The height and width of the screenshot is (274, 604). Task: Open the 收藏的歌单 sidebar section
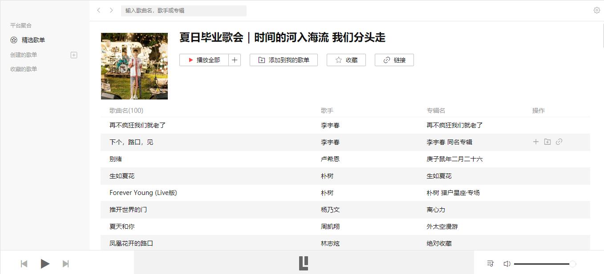click(x=23, y=69)
